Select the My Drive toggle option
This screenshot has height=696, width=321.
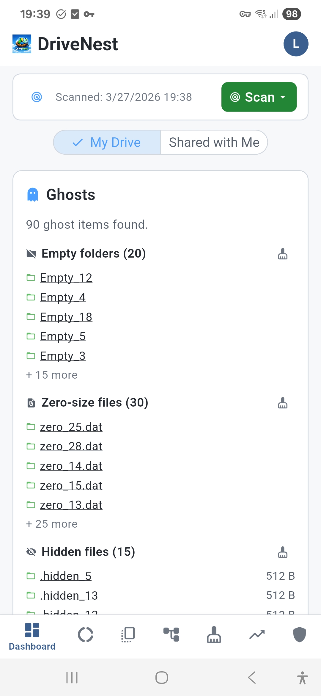click(x=107, y=142)
